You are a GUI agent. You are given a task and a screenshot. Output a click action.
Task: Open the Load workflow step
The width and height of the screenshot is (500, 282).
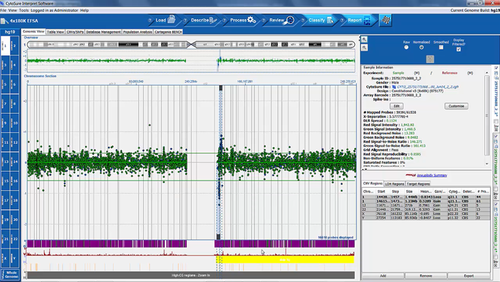click(166, 20)
